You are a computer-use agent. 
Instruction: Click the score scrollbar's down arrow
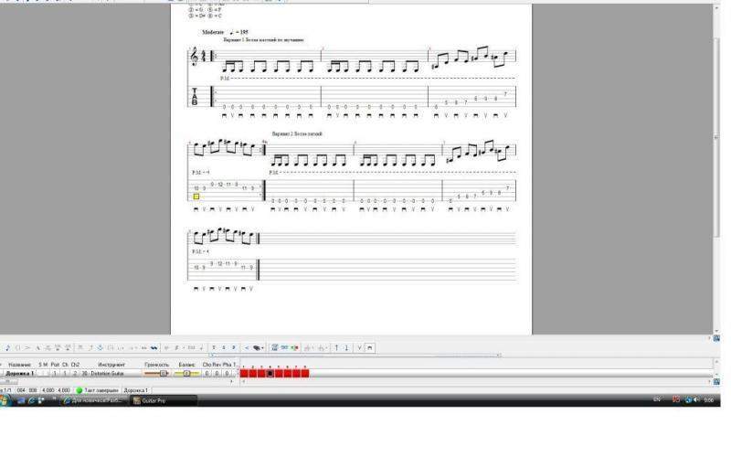pos(716,331)
